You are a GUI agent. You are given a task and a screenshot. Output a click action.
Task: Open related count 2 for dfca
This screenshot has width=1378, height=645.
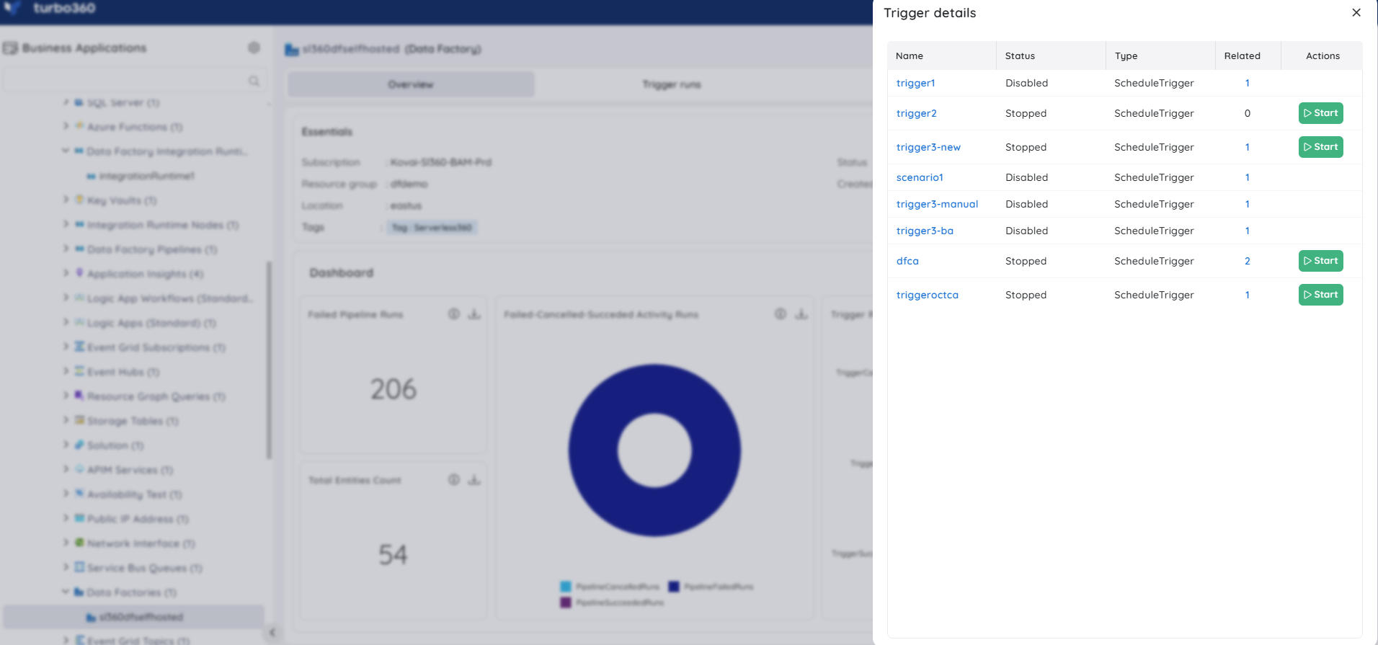1247,261
